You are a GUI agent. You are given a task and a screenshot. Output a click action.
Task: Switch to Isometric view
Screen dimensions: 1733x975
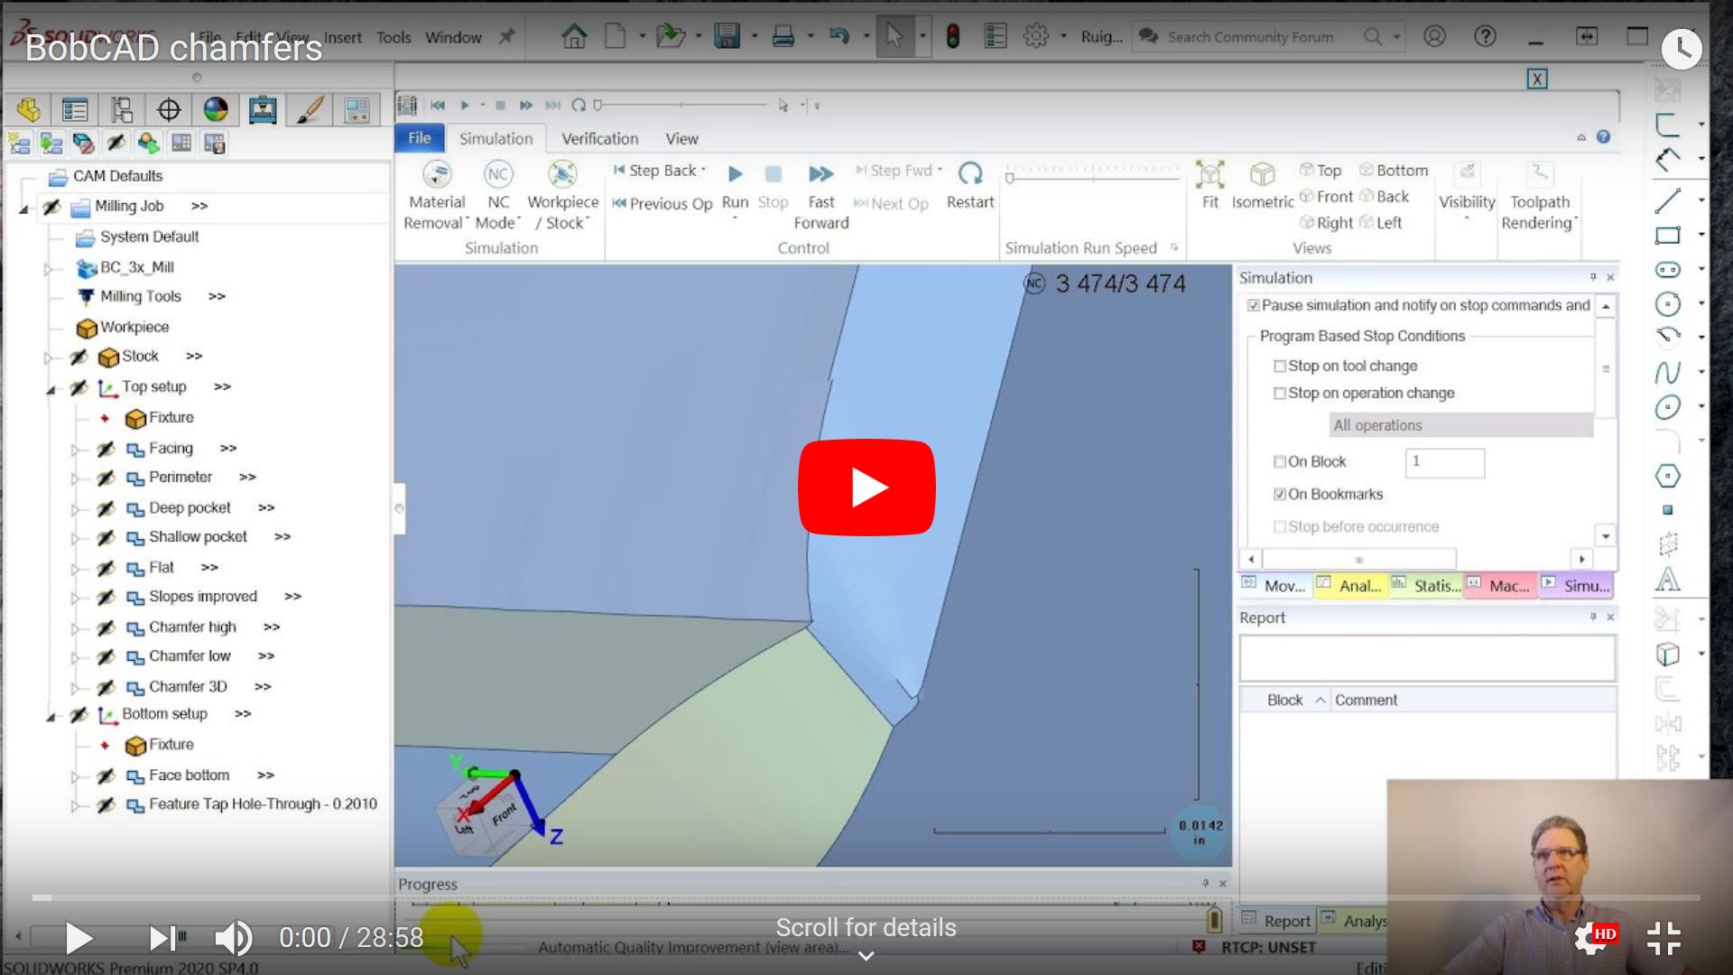click(1262, 173)
